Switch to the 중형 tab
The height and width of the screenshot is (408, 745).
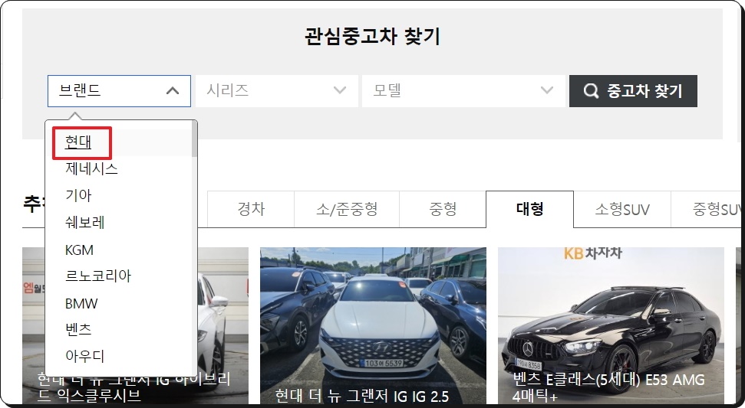(x=443, y=209)
